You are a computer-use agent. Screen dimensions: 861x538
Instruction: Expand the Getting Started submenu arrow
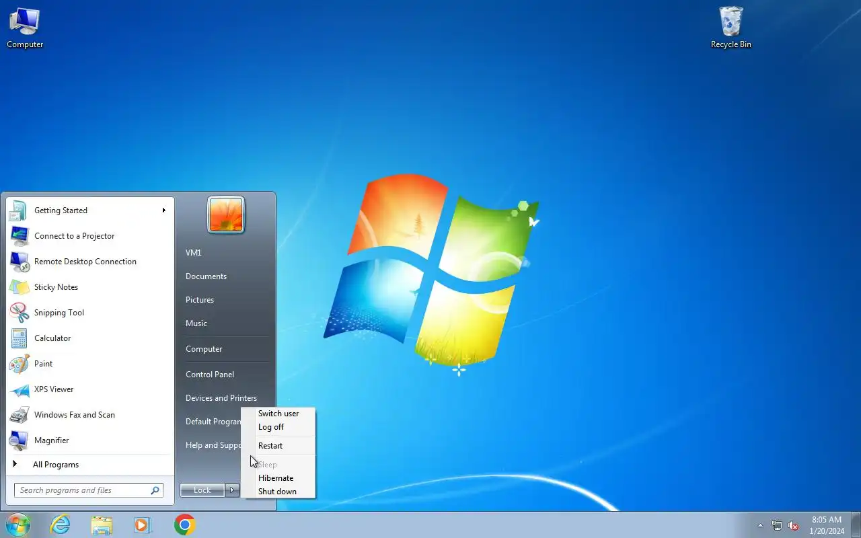tap(163, 210)
